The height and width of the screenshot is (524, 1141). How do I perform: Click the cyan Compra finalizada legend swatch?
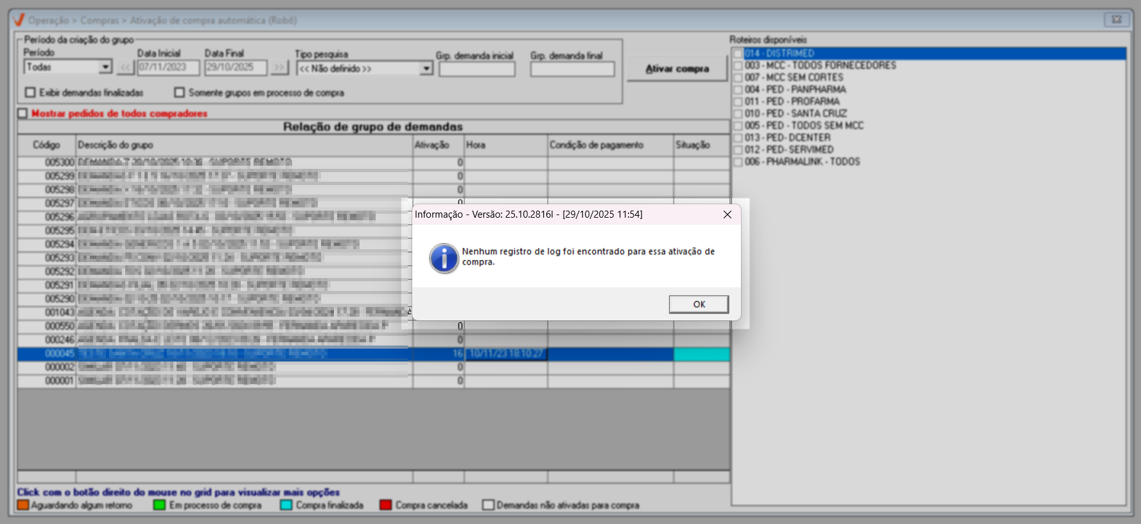point(286,505)
